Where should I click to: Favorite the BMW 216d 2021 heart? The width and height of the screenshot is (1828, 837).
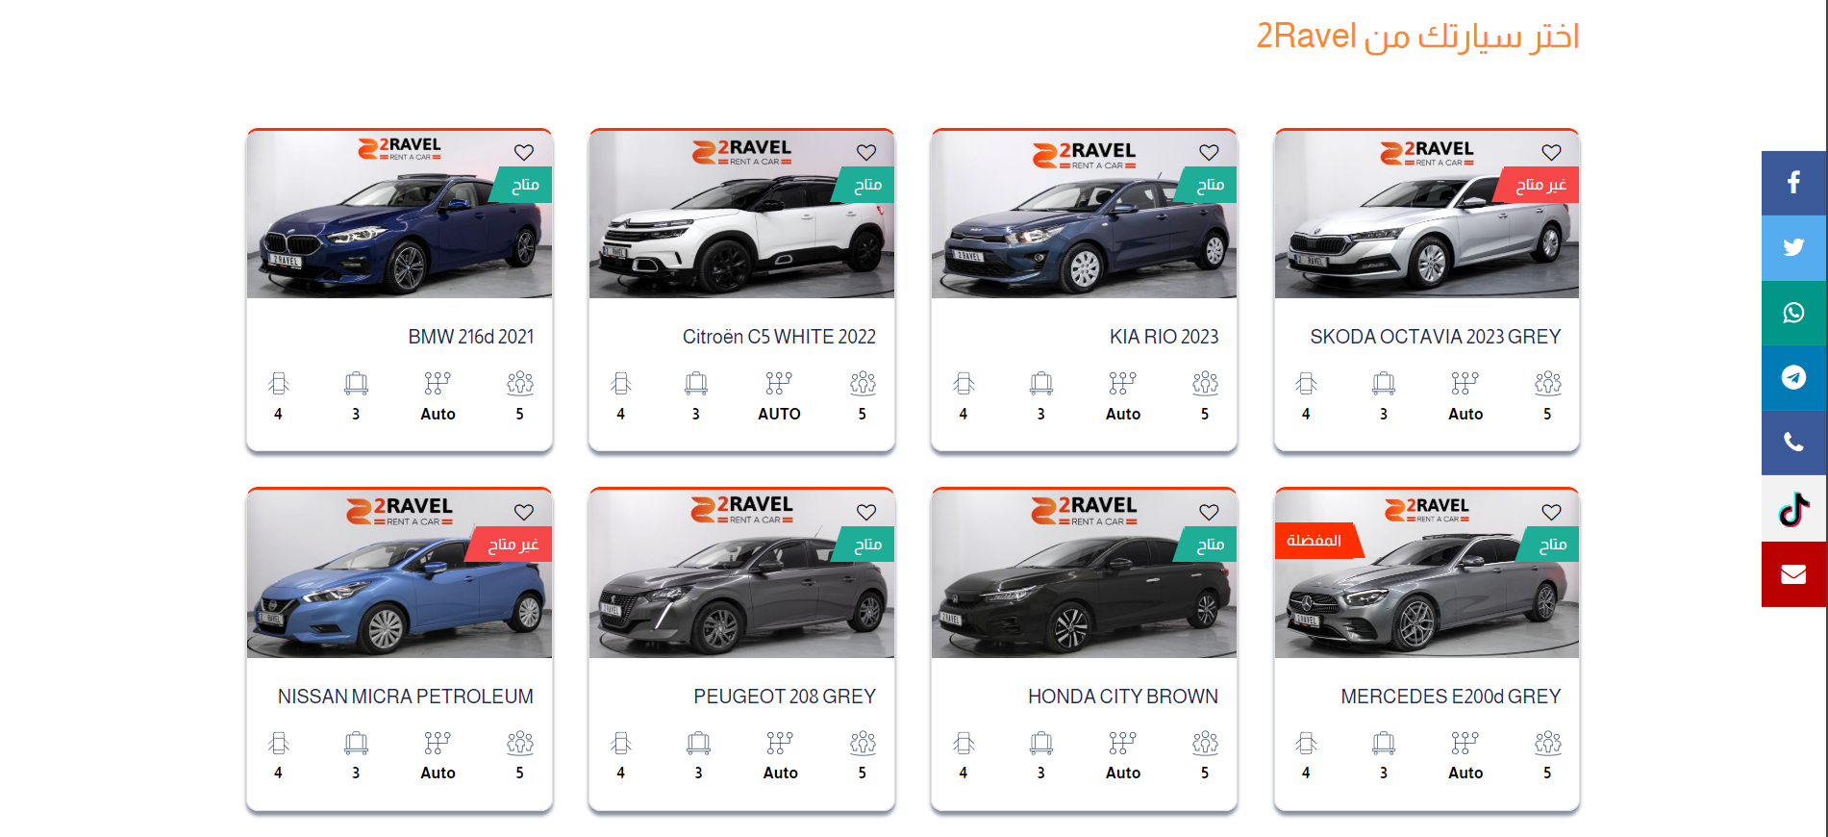pos(524,152)
